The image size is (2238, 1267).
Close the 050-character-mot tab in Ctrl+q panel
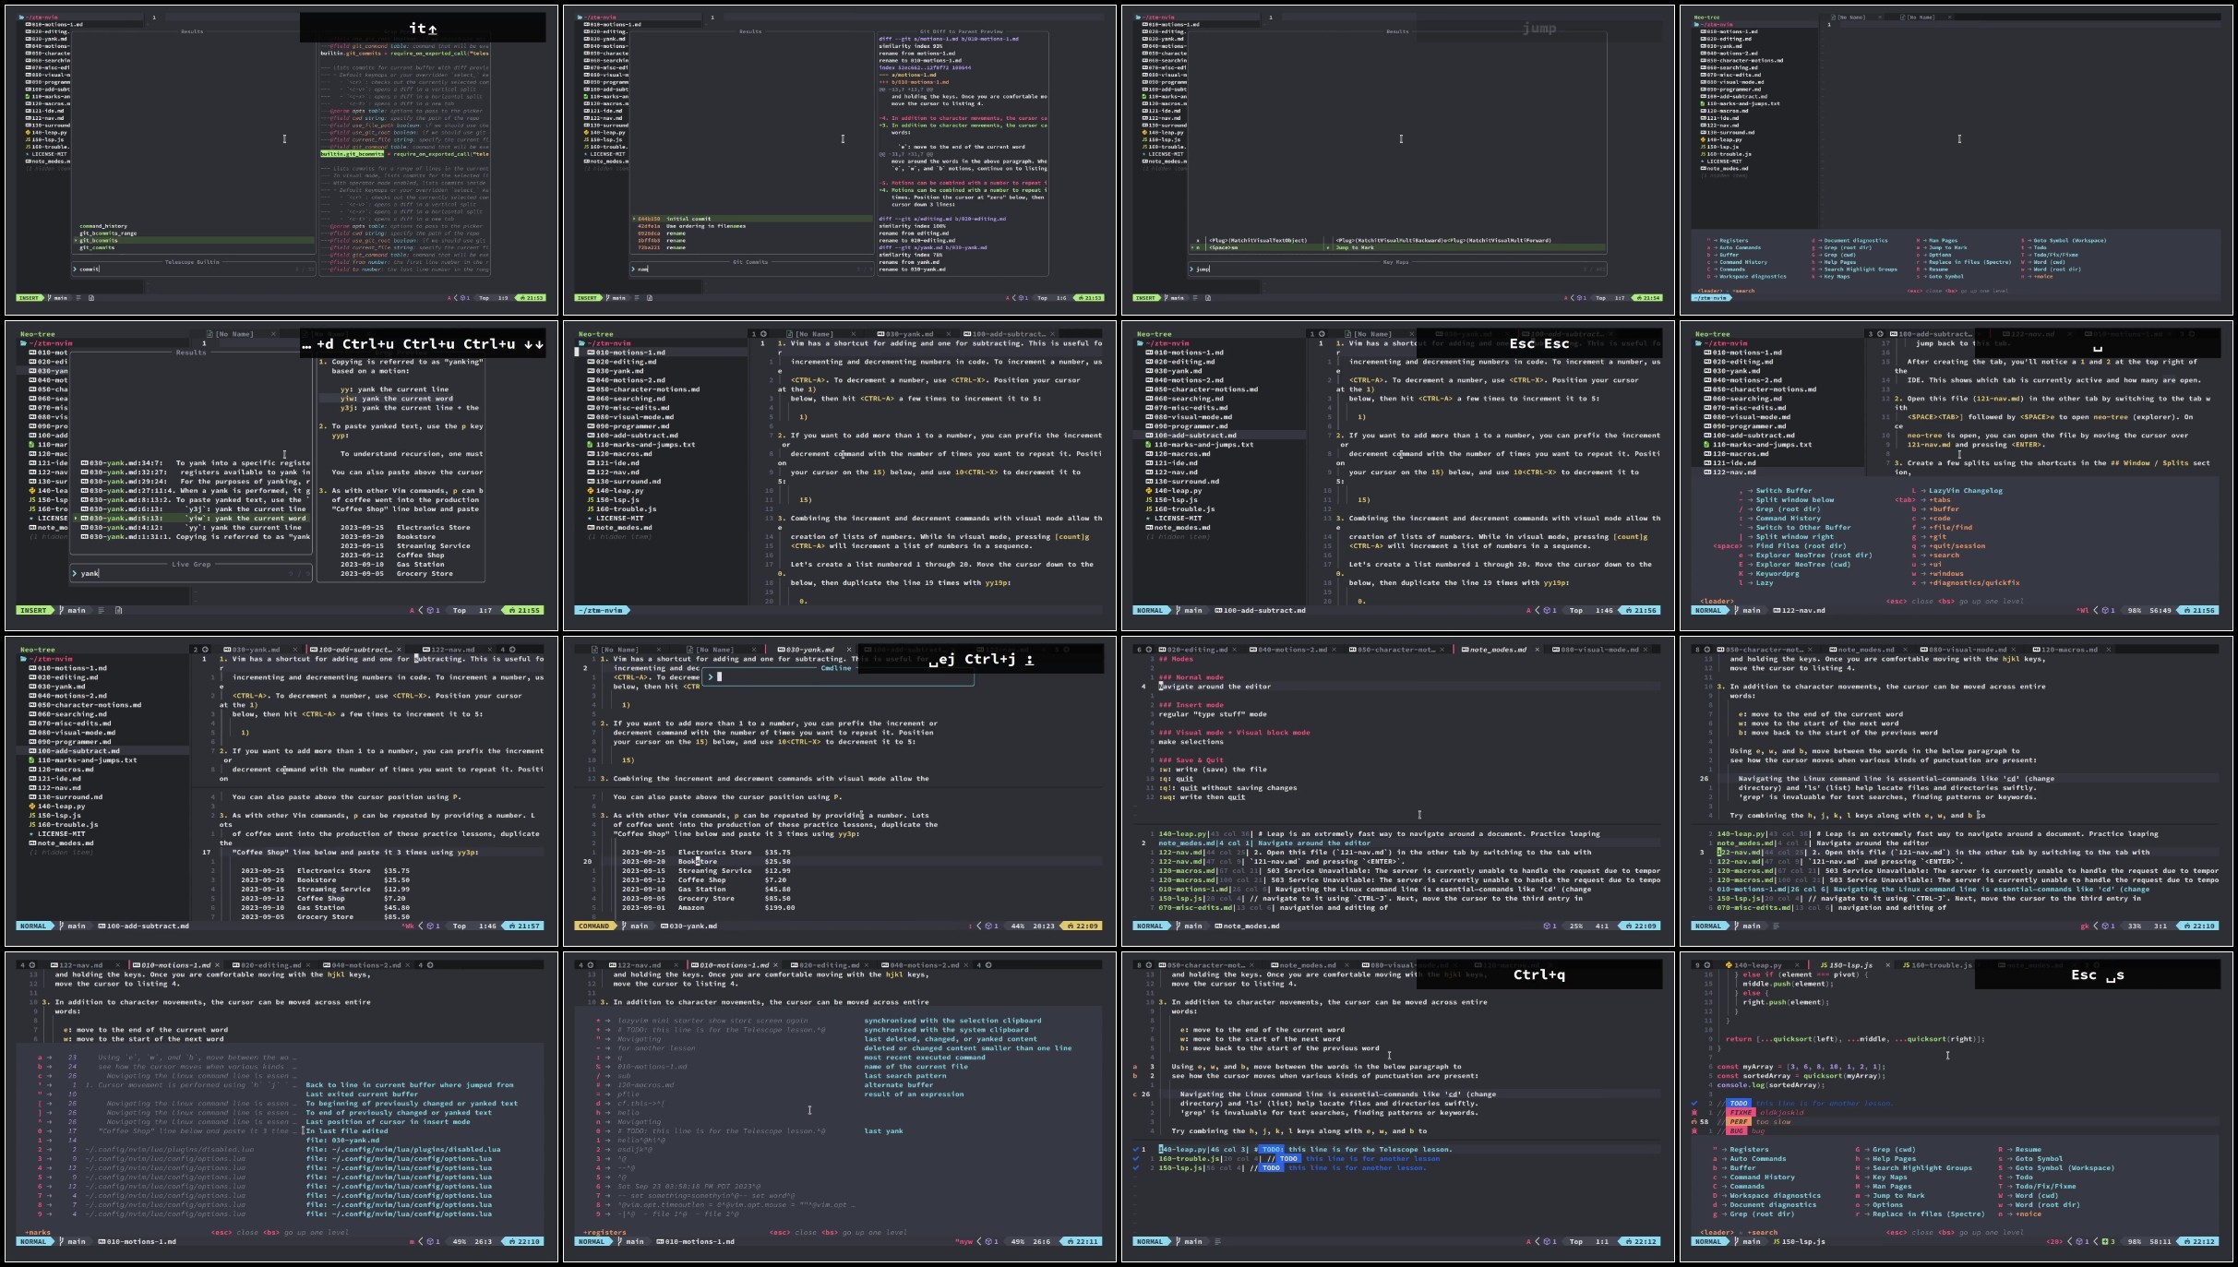(x=1251, y=965)
